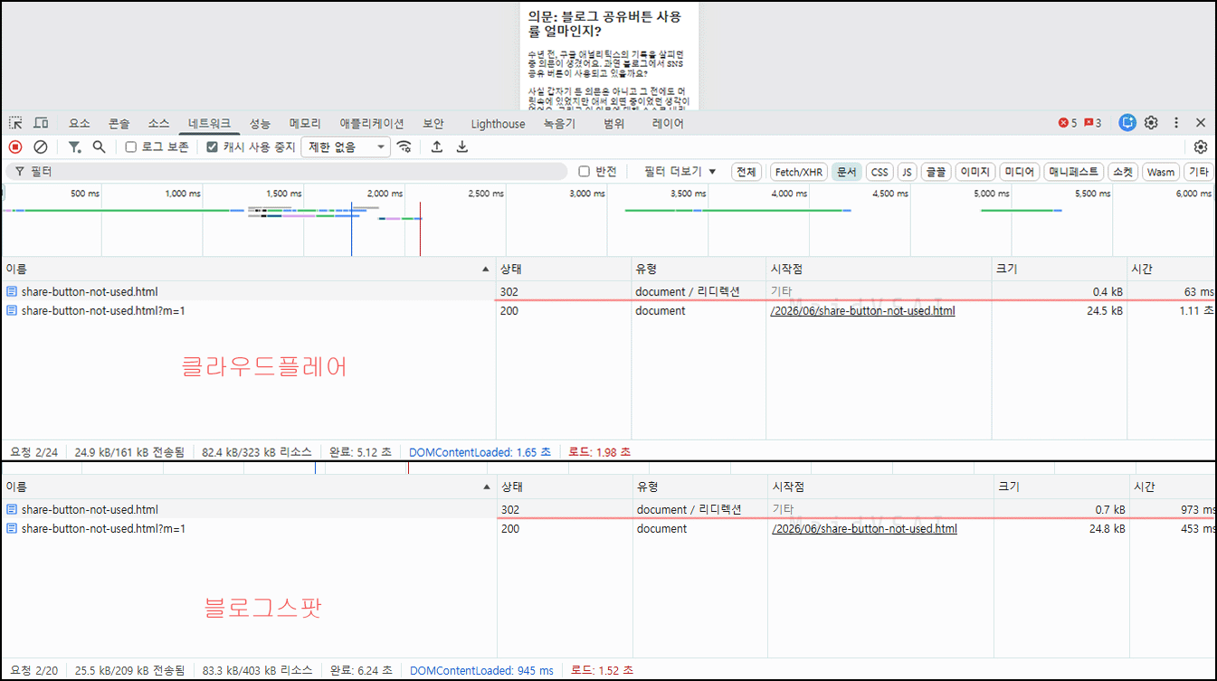Toggle the device toolbar icon
Viewport: 1217px width, 681px height.
click(41, 123)
